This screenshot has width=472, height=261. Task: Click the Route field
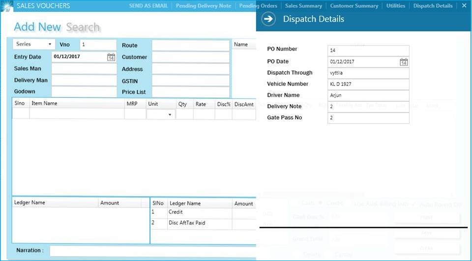(x=191, y=45)
